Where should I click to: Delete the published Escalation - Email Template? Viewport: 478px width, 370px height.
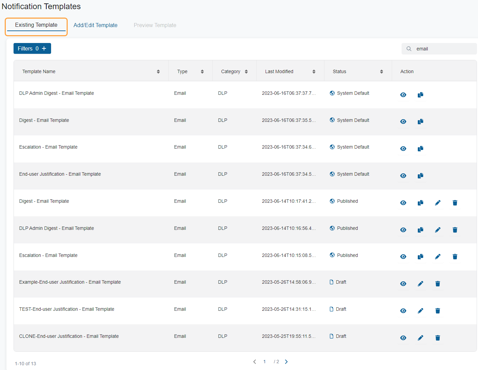(x=455, y=257)
